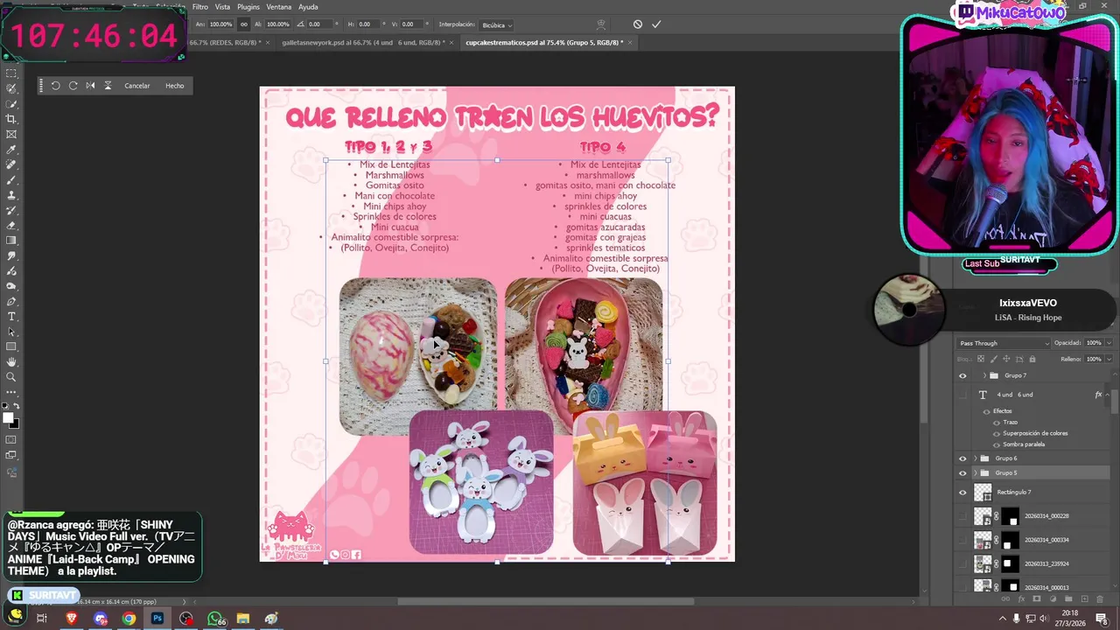Open the Vista menu
This screenshot has height=630, width=1120.
pos(223,7)
